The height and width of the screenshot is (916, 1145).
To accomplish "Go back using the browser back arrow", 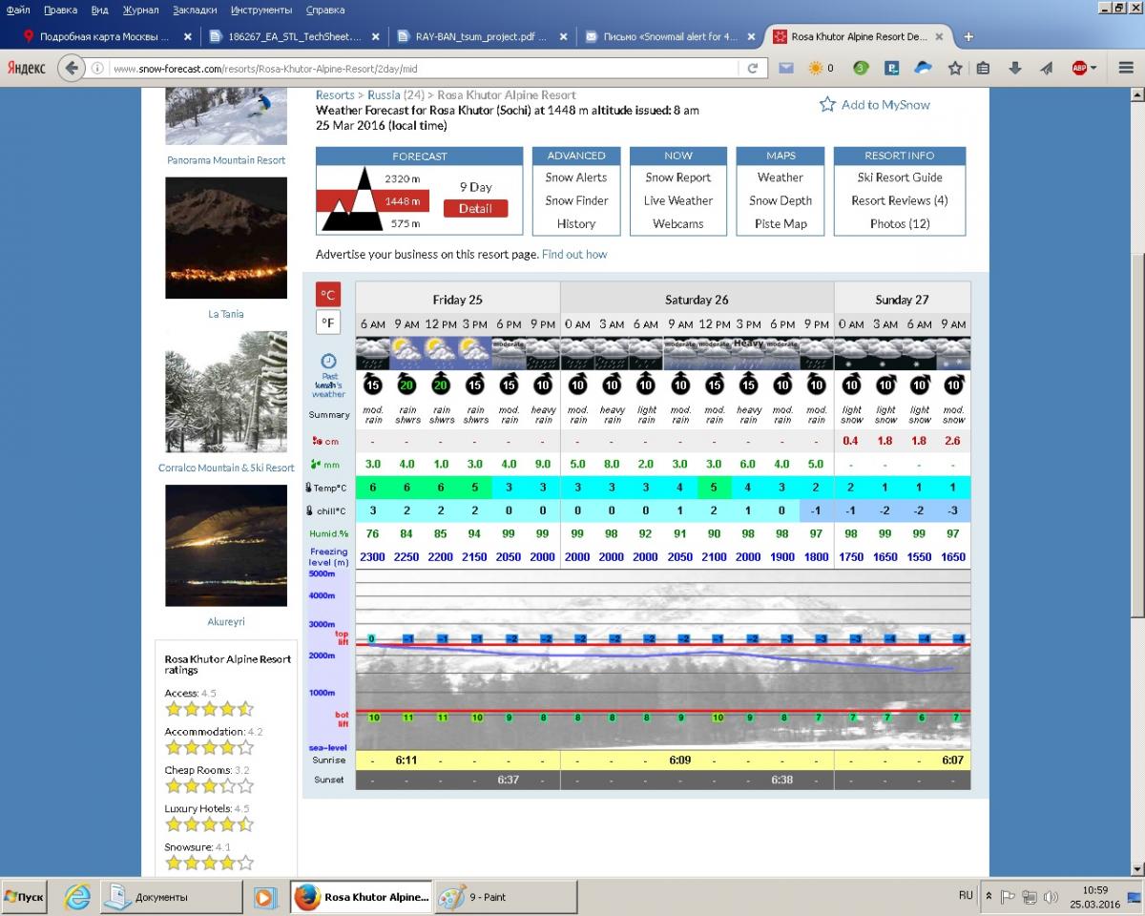I will click(72, 68).
